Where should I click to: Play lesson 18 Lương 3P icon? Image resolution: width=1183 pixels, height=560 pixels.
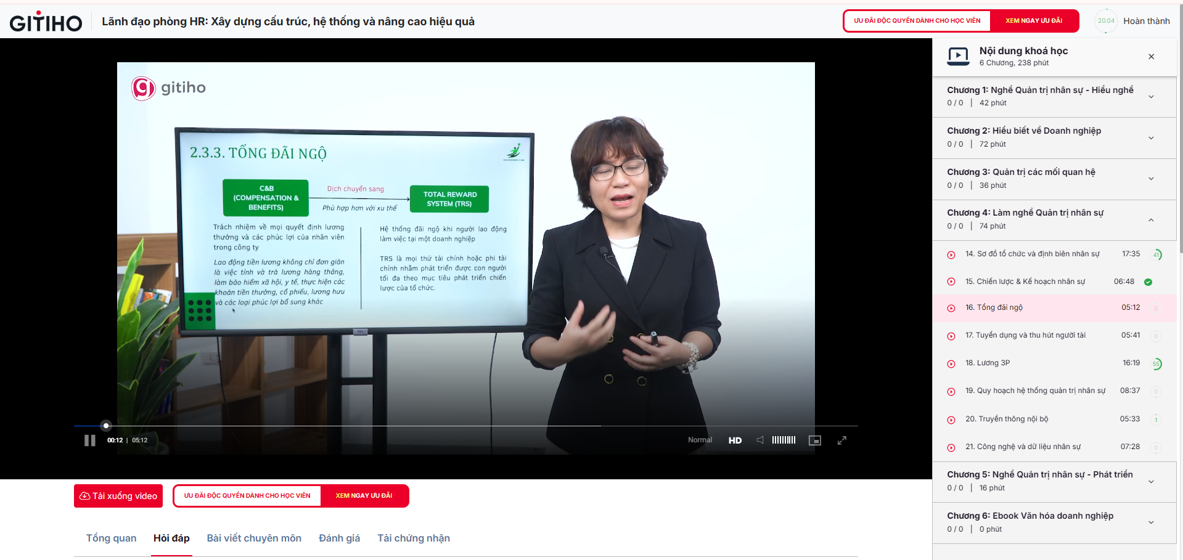tap(951, 363)
